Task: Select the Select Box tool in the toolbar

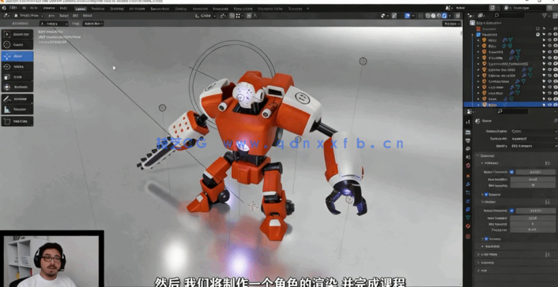Action: (x=17, y=34)
